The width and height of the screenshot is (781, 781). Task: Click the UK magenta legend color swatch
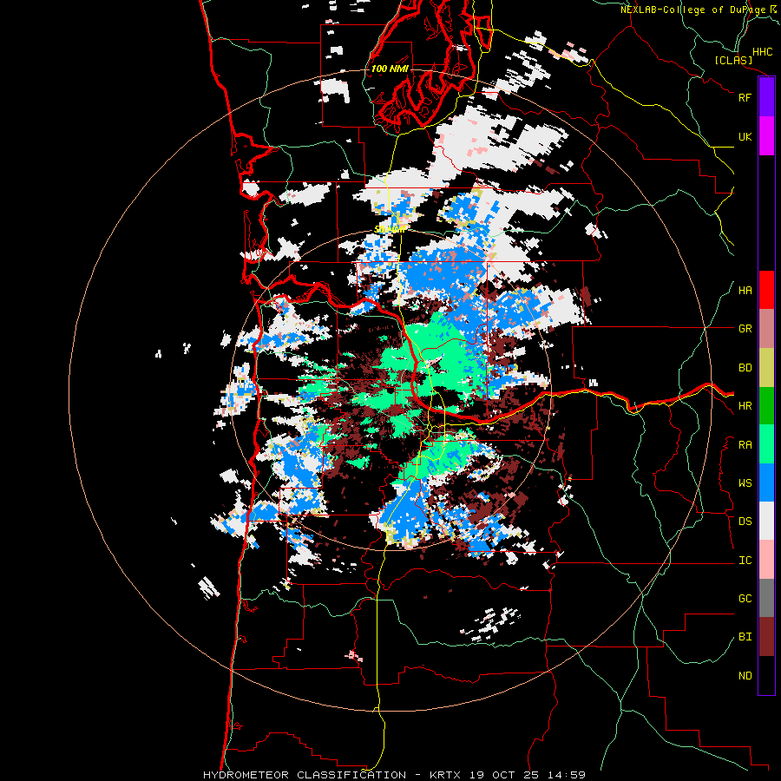(x=766, y=136)
